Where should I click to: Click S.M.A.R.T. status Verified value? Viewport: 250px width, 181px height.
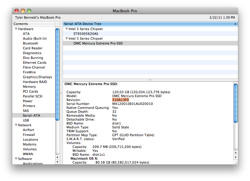pyautogui.click(x=118, y=139)
